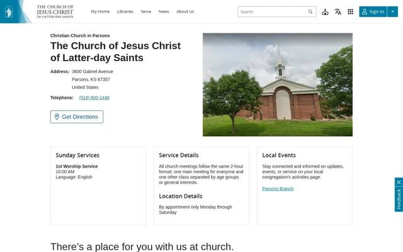This screenshot has height=252, width=403.
Task: Open the language translation icon
Action: point(338,11)
